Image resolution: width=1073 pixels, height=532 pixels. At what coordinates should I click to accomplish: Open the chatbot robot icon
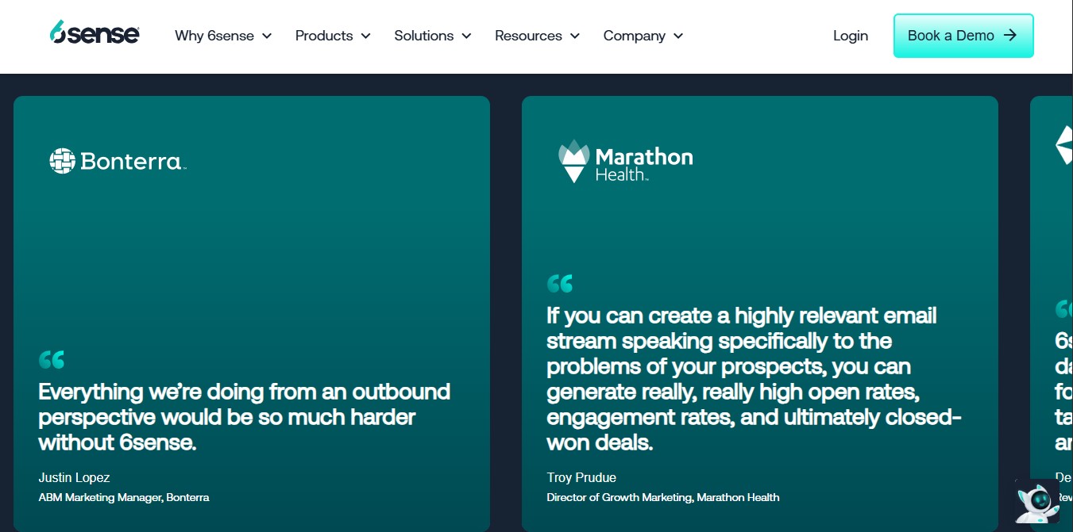[1038, 501]
